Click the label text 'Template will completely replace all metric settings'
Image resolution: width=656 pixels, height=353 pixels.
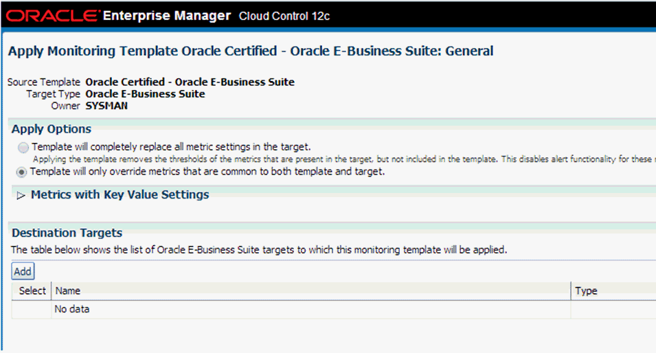point(171,147)
